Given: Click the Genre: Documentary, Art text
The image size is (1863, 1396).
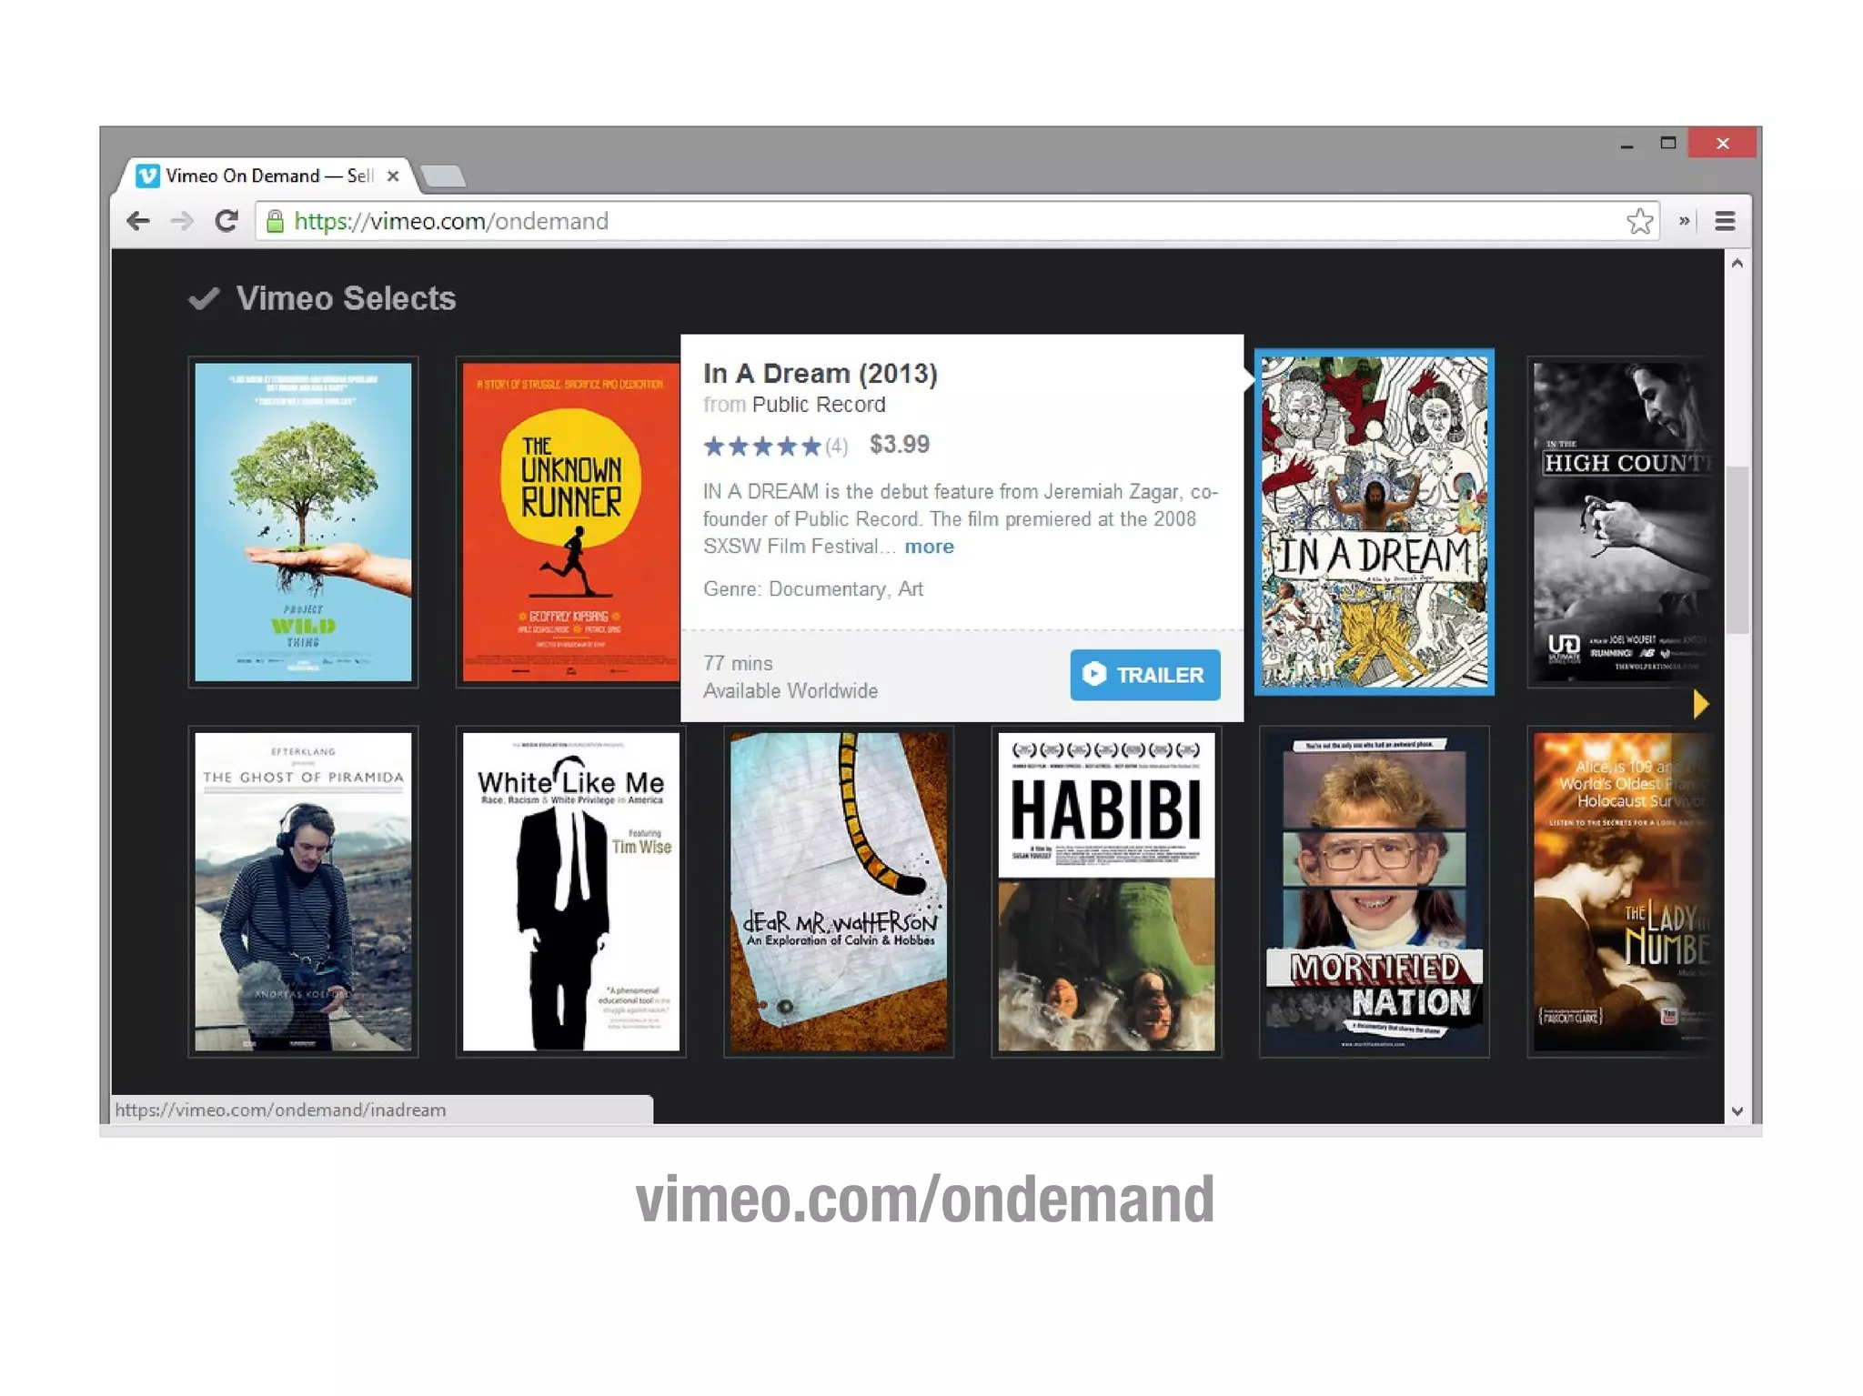Looking at the screenshot, I should coord(813,589).
